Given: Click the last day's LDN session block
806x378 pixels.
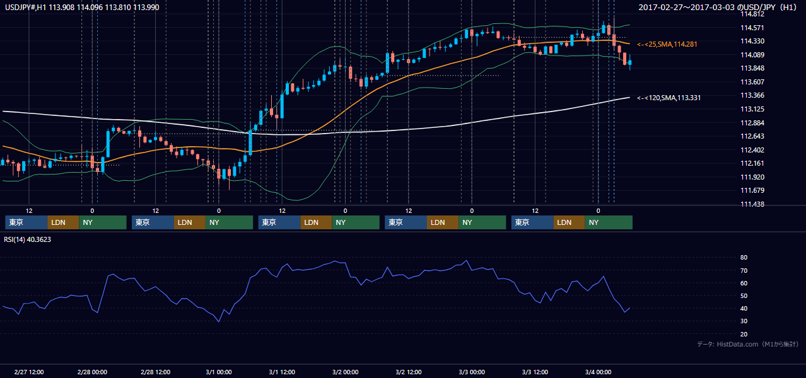Looking at the screenshot, I should point(569,222).
